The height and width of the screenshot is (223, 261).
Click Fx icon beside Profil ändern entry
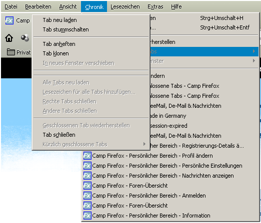(87, 156)
